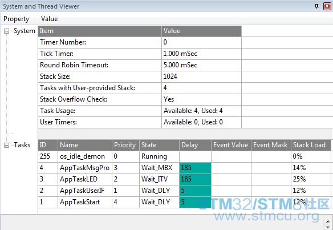Select the System tree item label
This screenshot has width=333, height=230.
point(24,31)
